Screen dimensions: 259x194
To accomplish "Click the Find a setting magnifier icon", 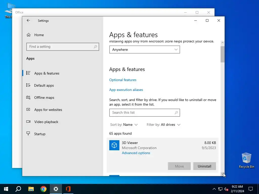I will click(x=95, y=47).
